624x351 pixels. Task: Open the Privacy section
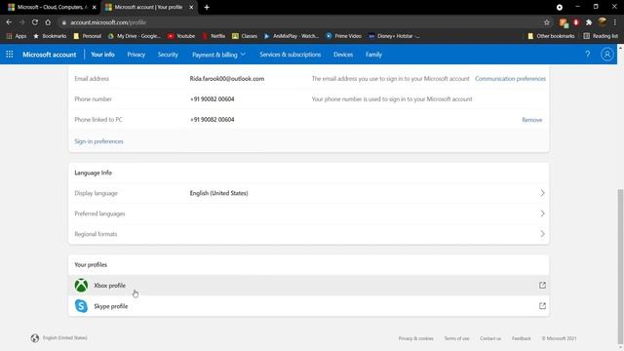click(x=136, y=55)
